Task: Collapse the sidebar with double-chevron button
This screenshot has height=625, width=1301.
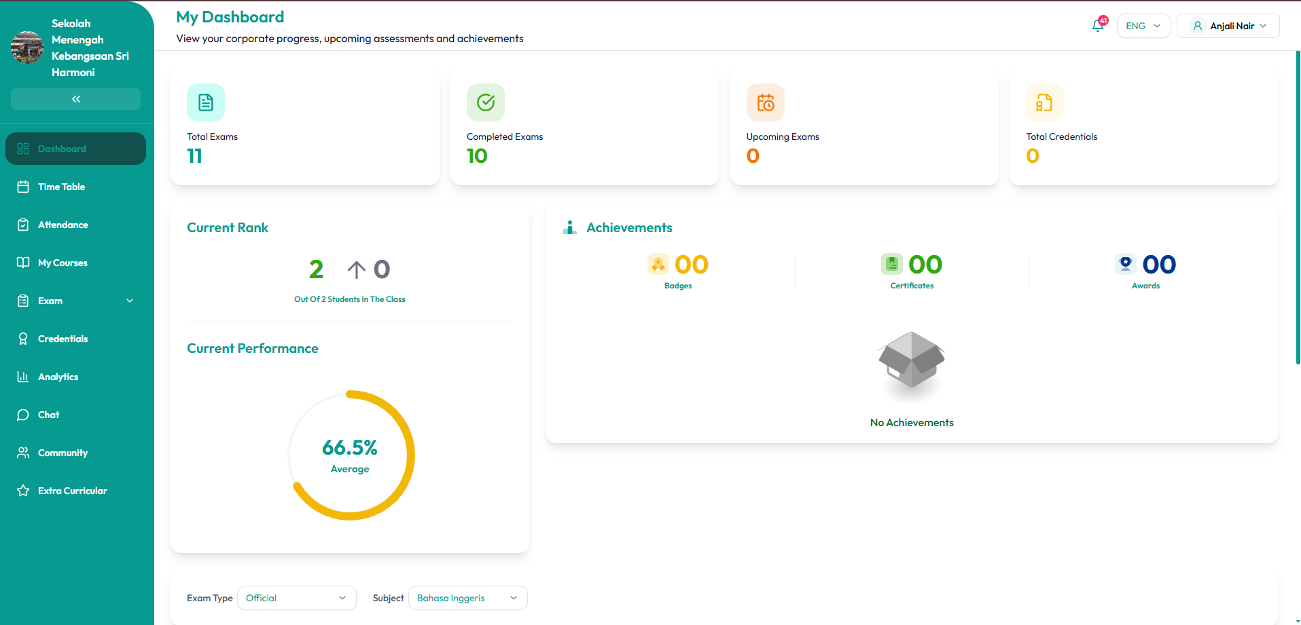Action: click(x=76, y=99)
